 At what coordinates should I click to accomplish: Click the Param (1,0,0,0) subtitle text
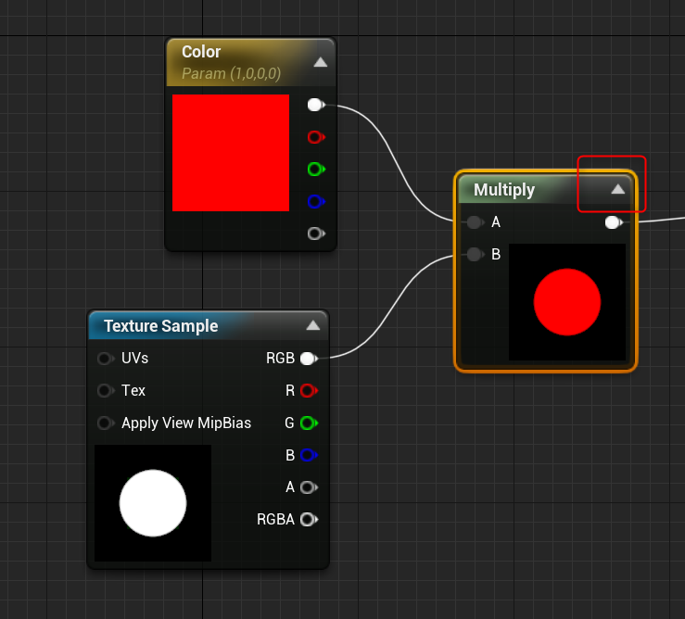pyautogui.click(x=231, y=73)
